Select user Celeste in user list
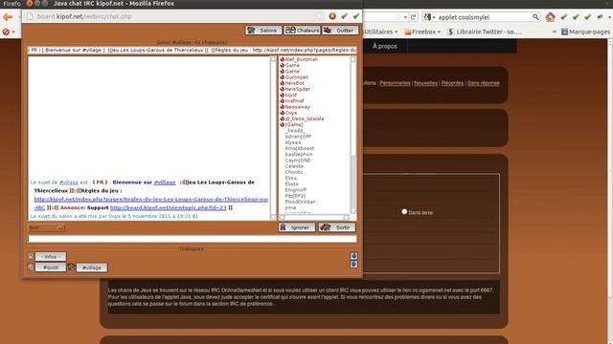The width and height of the screenshot is (613, 344). pos(294,166)
